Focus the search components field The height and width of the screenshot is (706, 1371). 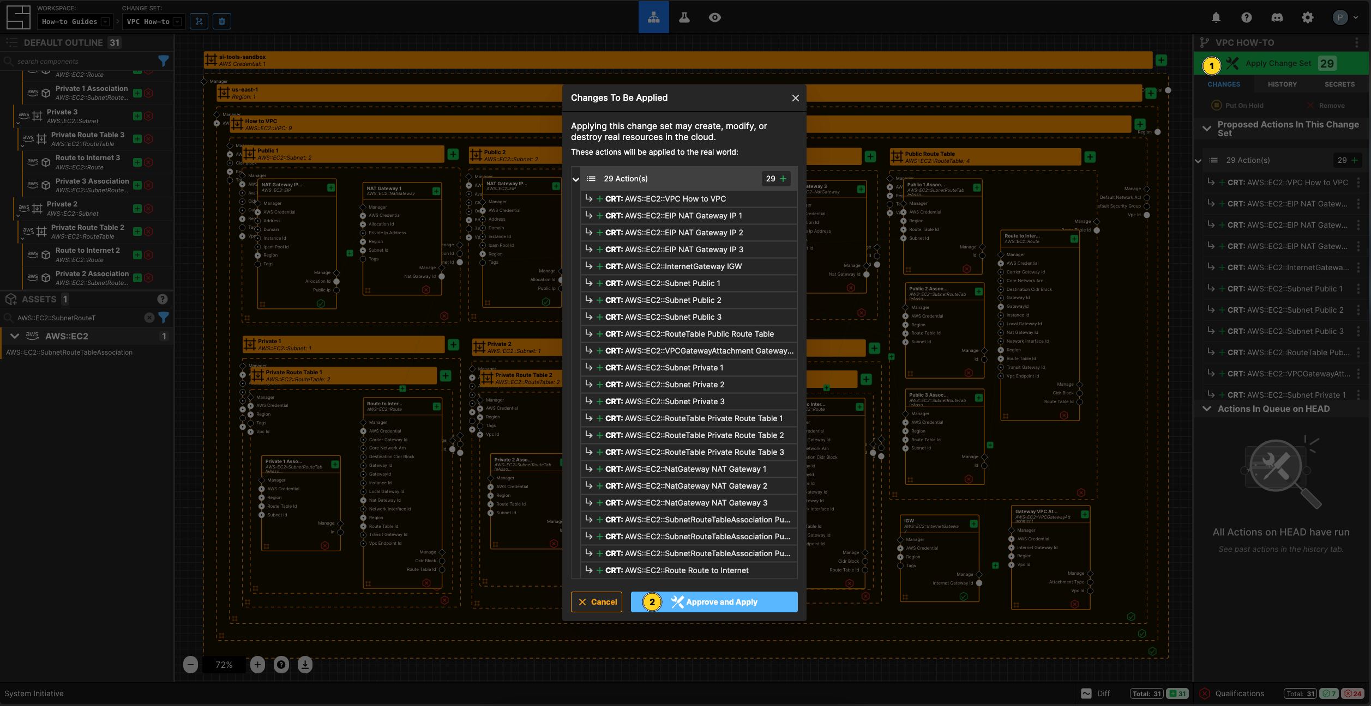(82, 61)
